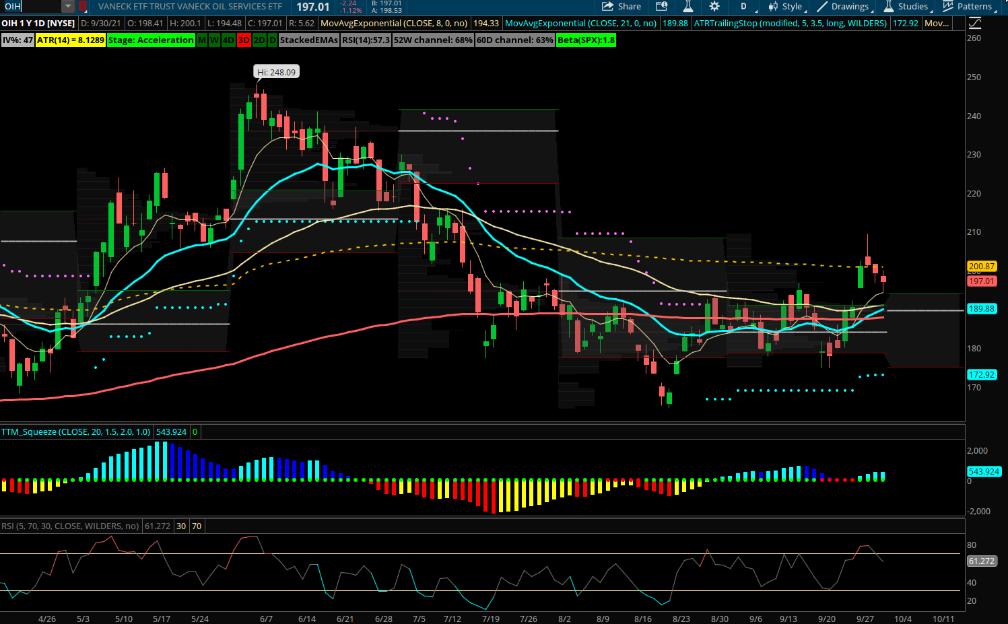1008x624 pixels.
Task: Click the 7/19 date on time axis
Action: coord(491,619)
